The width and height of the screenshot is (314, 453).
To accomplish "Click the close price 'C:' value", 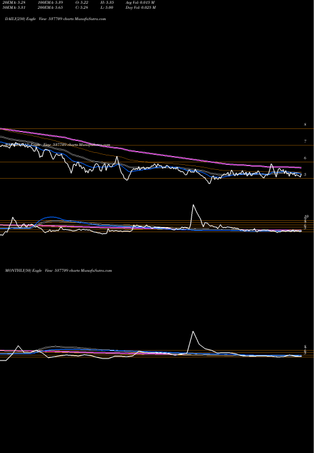I will coord(82,8).
